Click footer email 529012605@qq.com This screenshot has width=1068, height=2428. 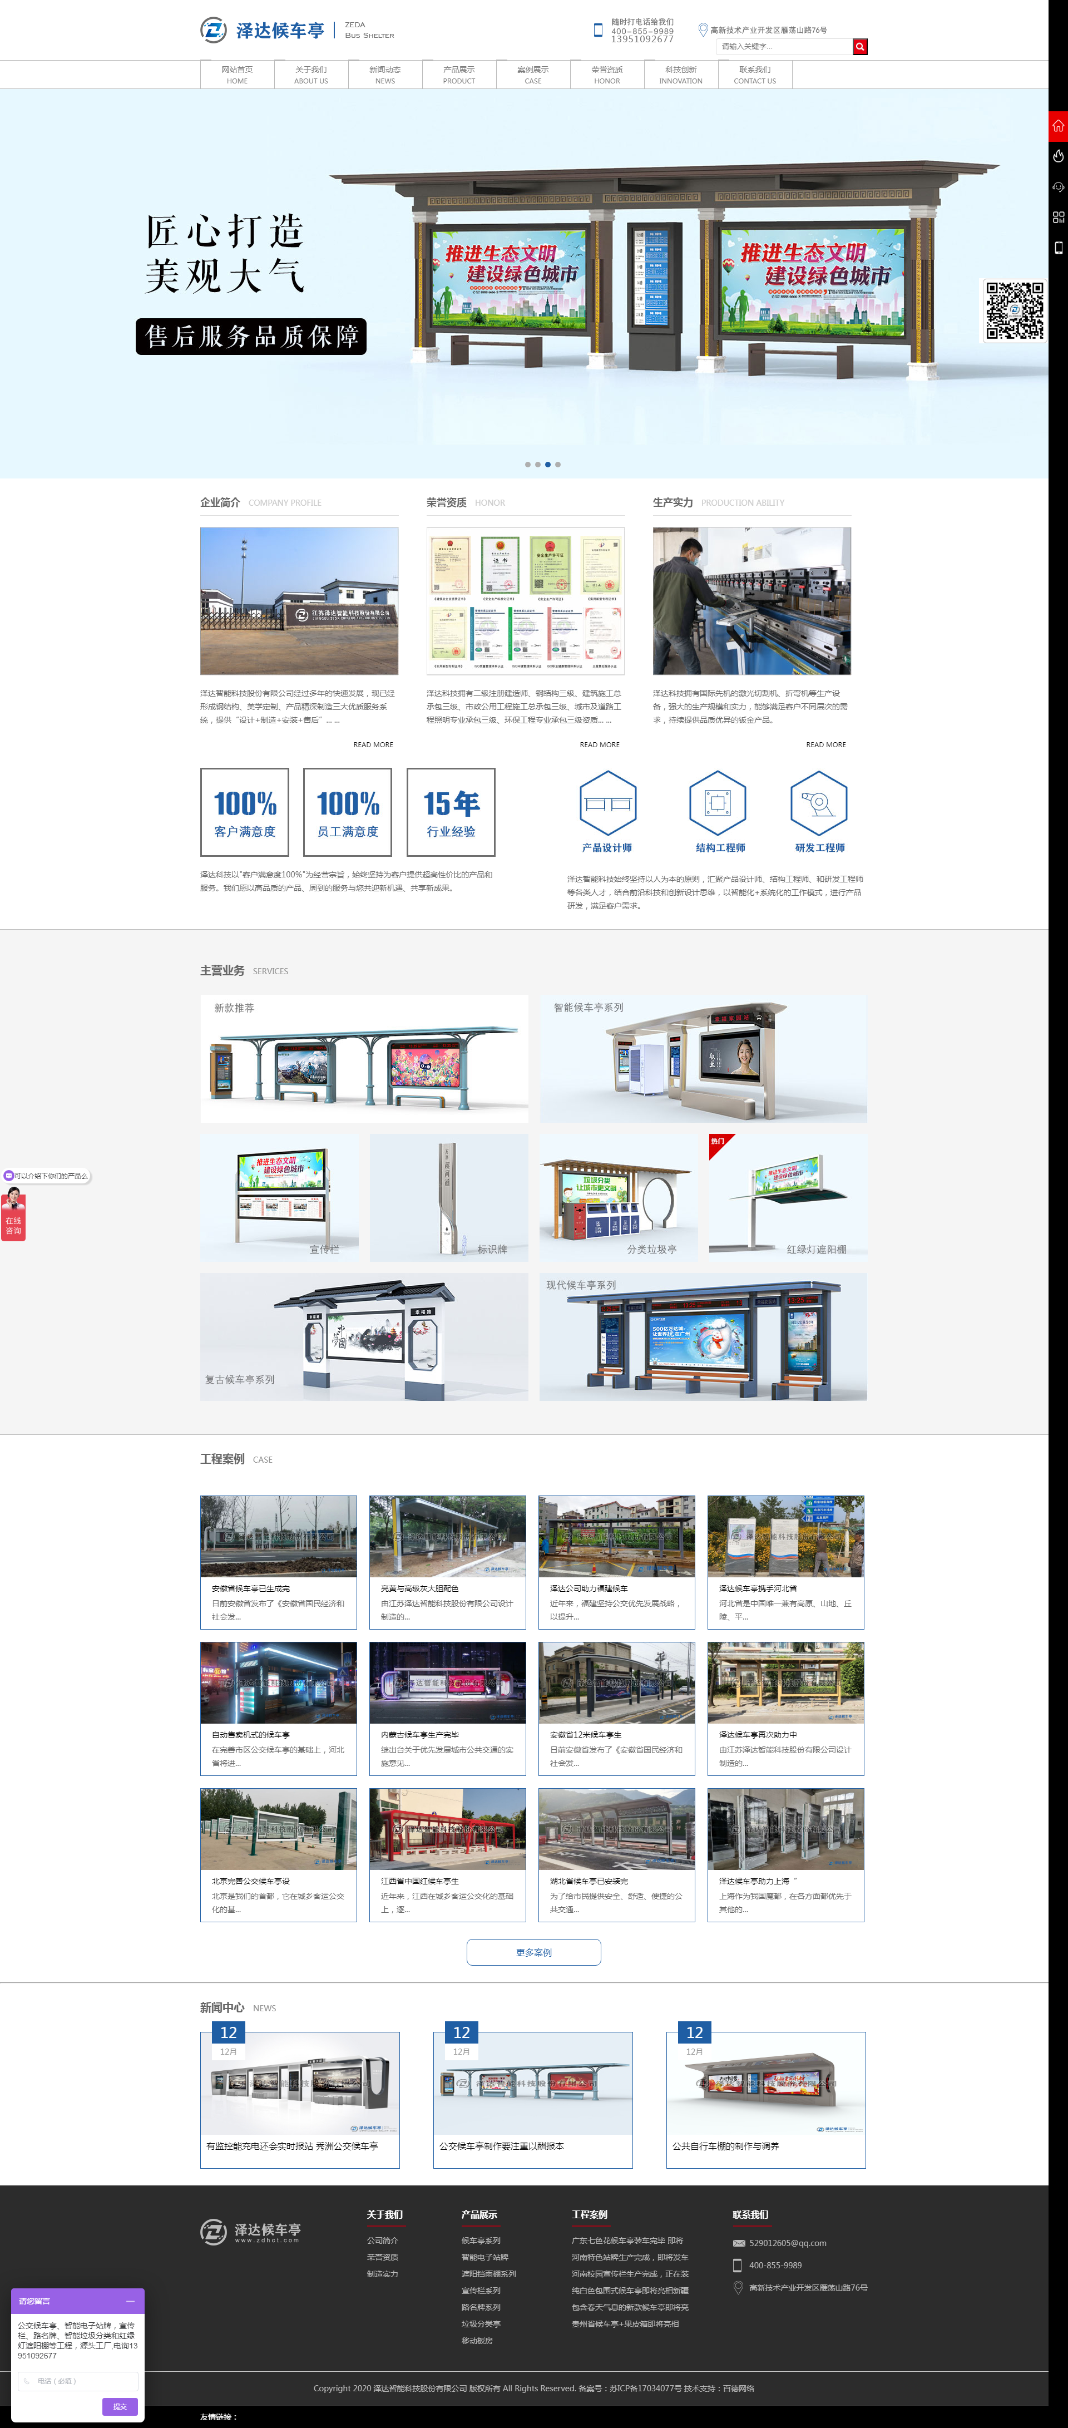787,2243
